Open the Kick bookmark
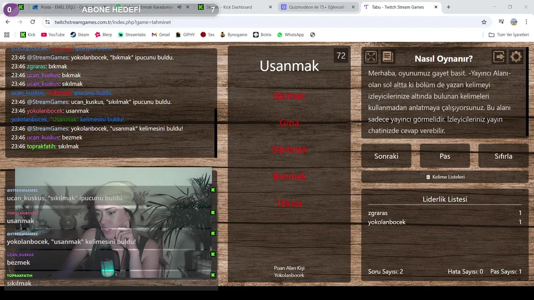This screenshot has height=300, width=534. pyautogui.click(x=28, y=35)
